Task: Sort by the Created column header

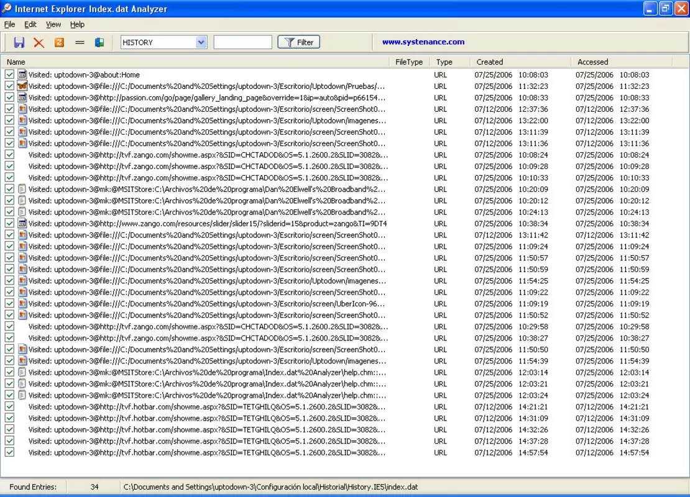Action: (520, 62)
